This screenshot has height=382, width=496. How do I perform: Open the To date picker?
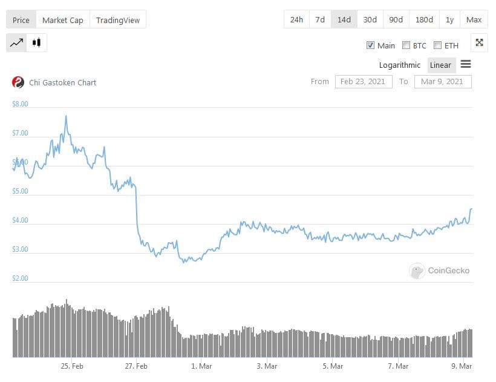[443, 81]
